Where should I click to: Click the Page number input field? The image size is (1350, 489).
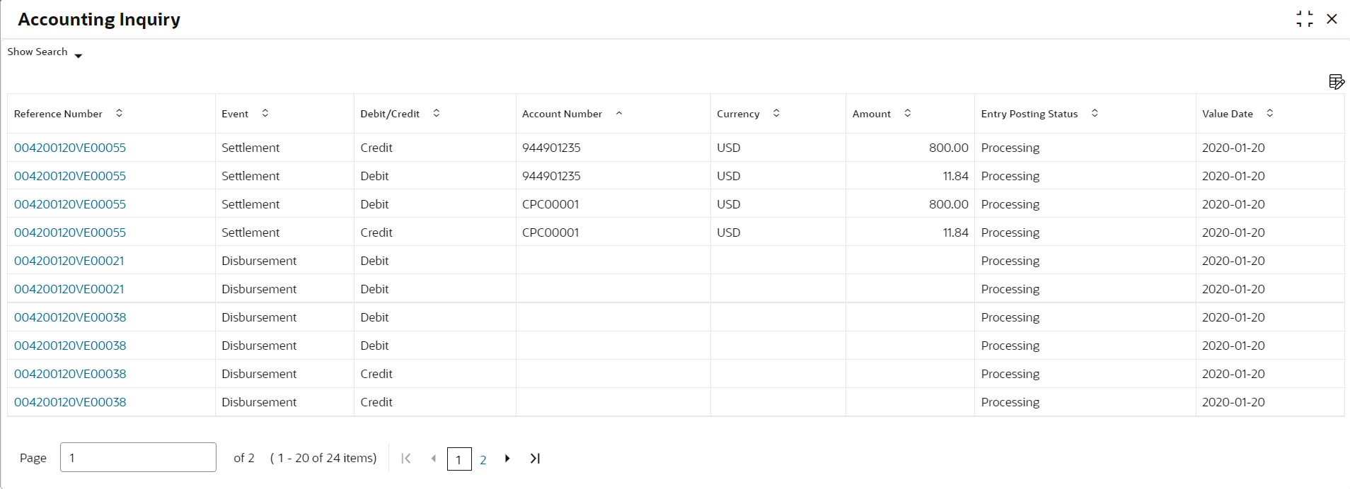point(138,457)
